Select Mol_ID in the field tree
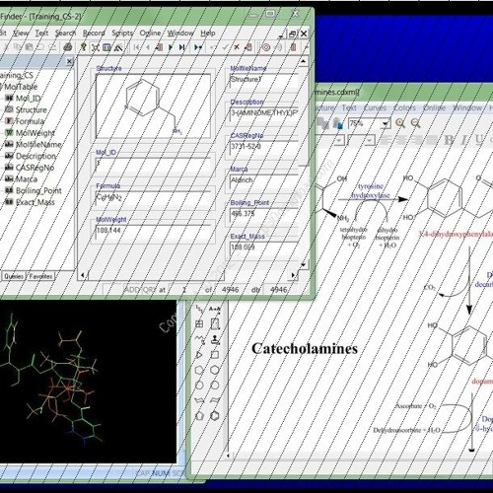The height and width of the screenshot is (493, 493). pos(29,99)
